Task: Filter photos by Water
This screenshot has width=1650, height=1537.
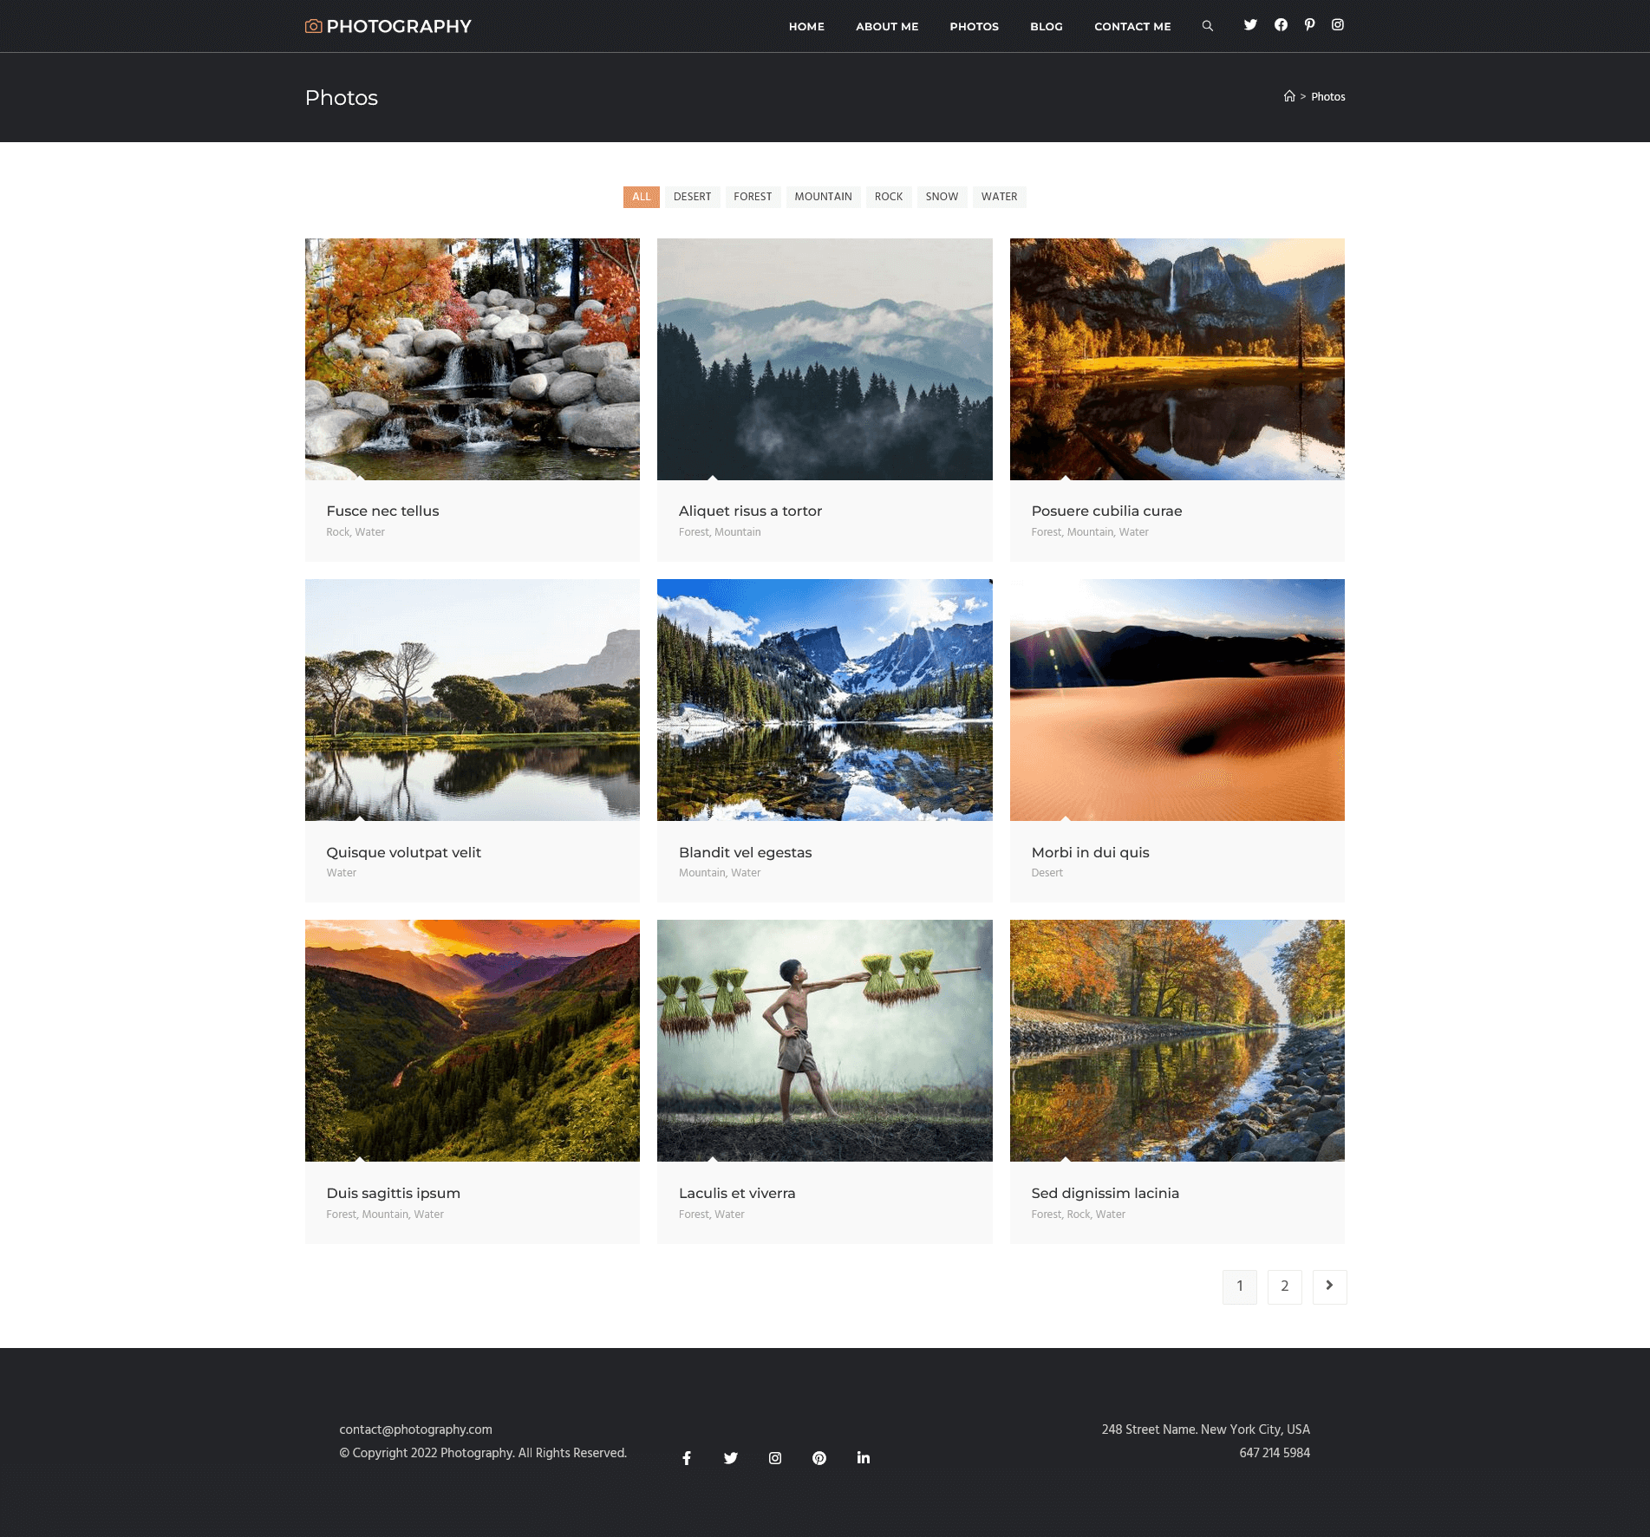Action: point(999,197)
